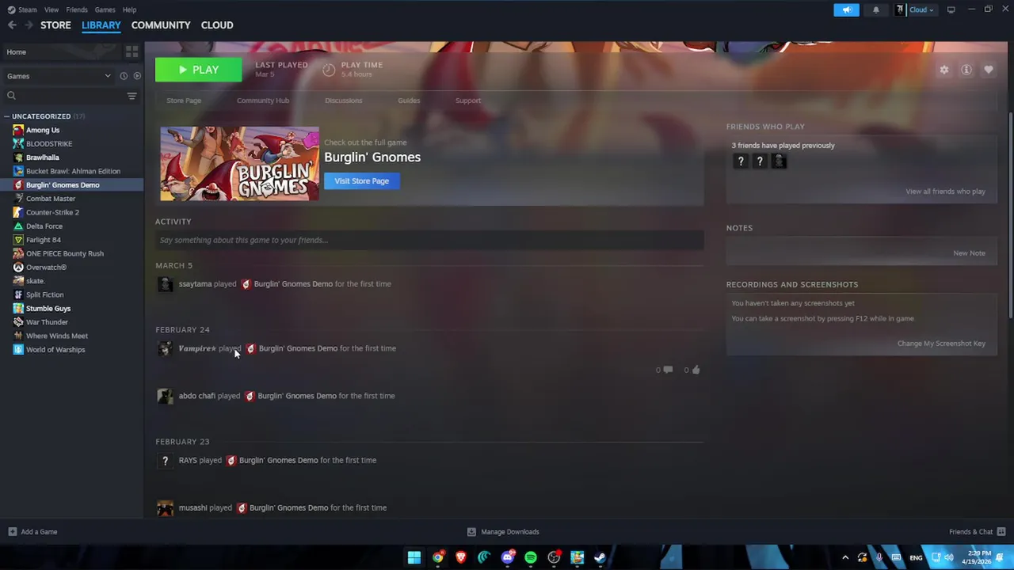Viewport: 1014px width, 570px height.
Task: Open the Community Hub link
Action: click(262, 101)
